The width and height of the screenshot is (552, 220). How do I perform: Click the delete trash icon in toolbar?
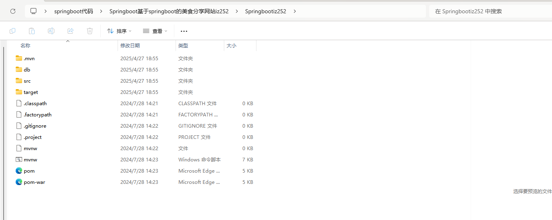(x=90, y=31)
